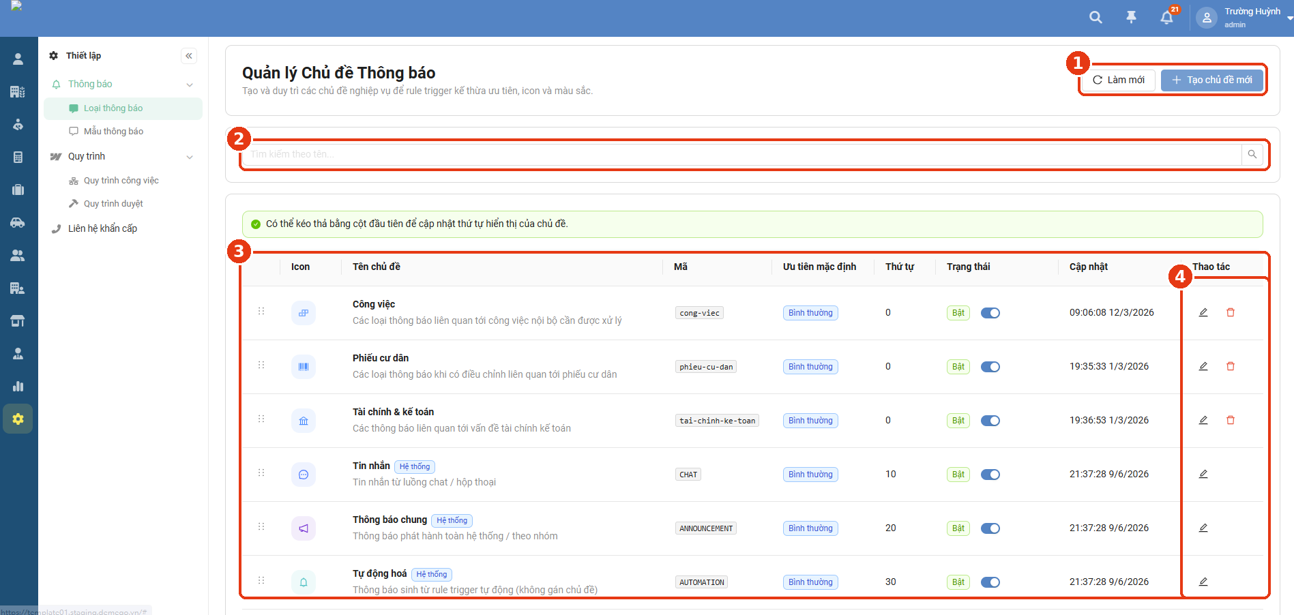1294x615 pixels.
Task: Open the two-people group icon in sidebar
Action: 18,255
